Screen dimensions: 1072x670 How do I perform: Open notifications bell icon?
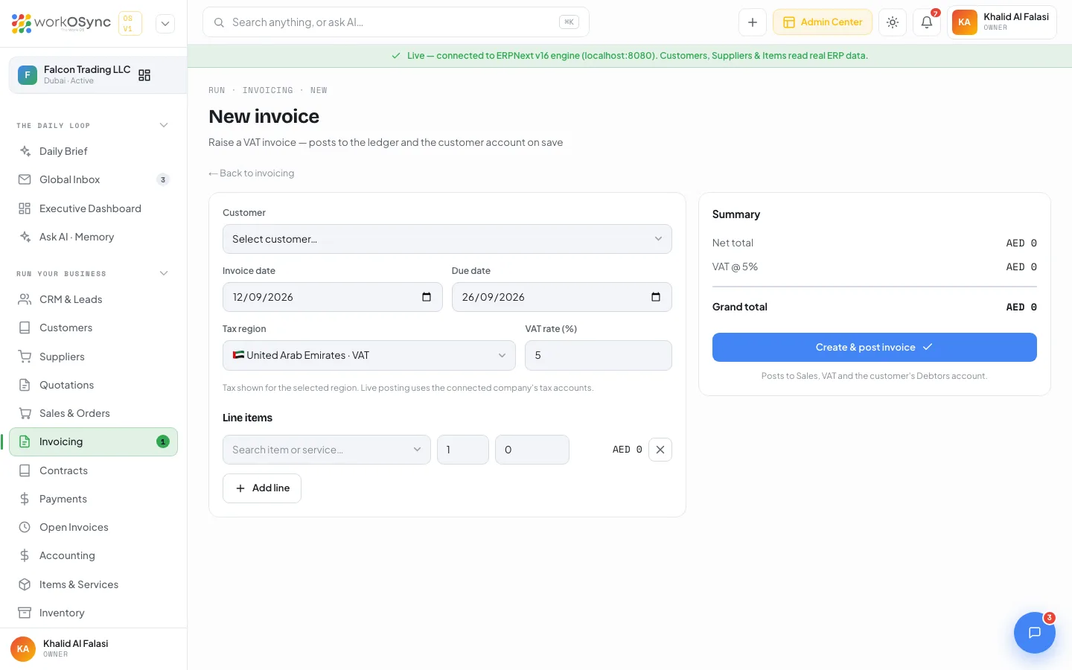927,22
